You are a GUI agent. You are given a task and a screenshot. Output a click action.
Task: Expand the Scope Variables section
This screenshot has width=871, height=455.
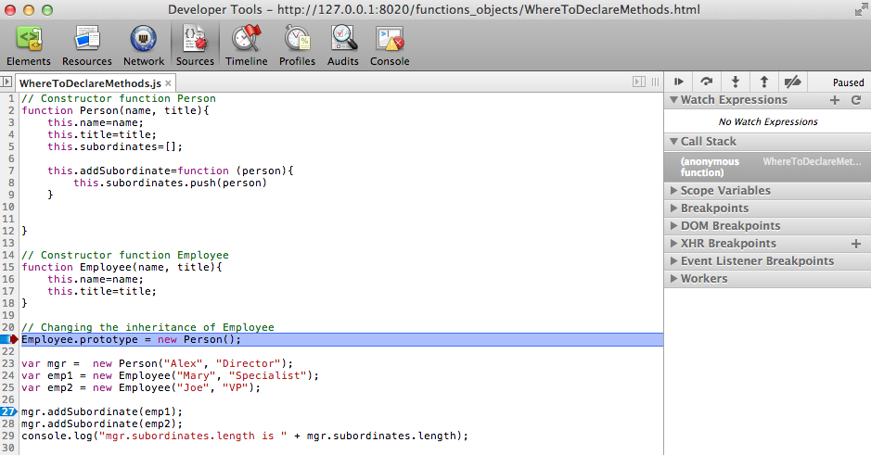tap(725, 191)
